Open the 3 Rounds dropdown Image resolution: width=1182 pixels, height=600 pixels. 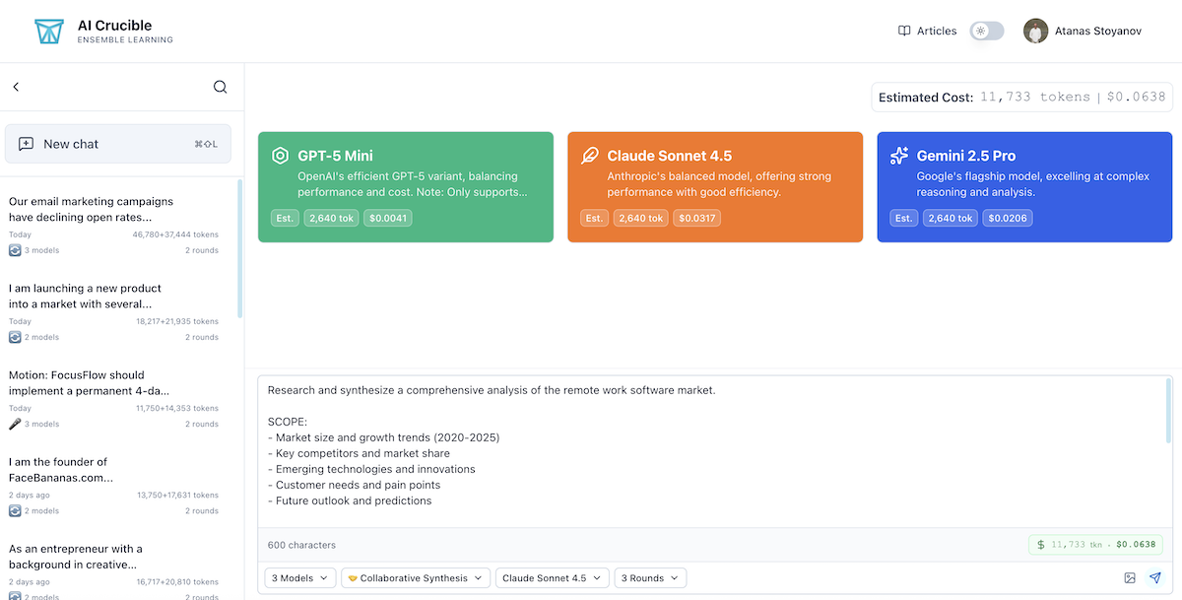click(x=649, y=578)
